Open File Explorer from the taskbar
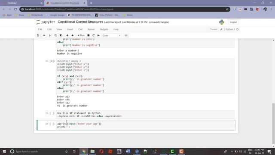This screenshot has height=155, width=275. pyautogui.click(x=92, y=151)
